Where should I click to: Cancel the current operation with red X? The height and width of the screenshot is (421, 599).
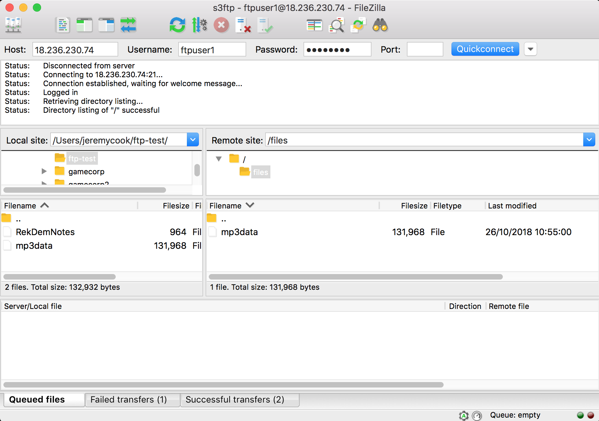click(221, 25)
